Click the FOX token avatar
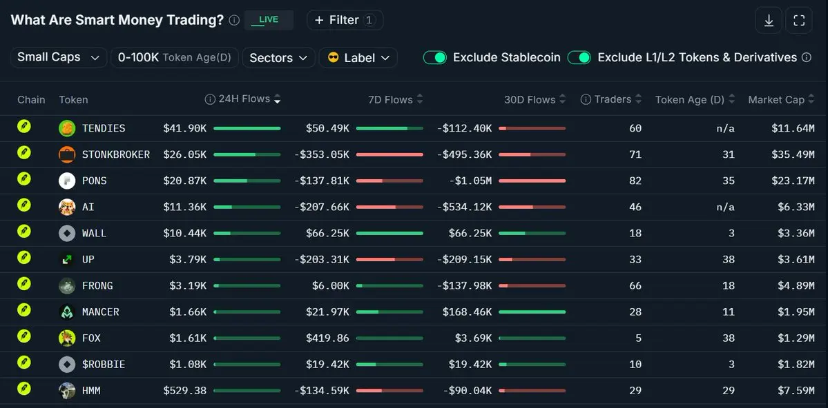The height and width of the screenshot is (408, 828). click(67, 338)
